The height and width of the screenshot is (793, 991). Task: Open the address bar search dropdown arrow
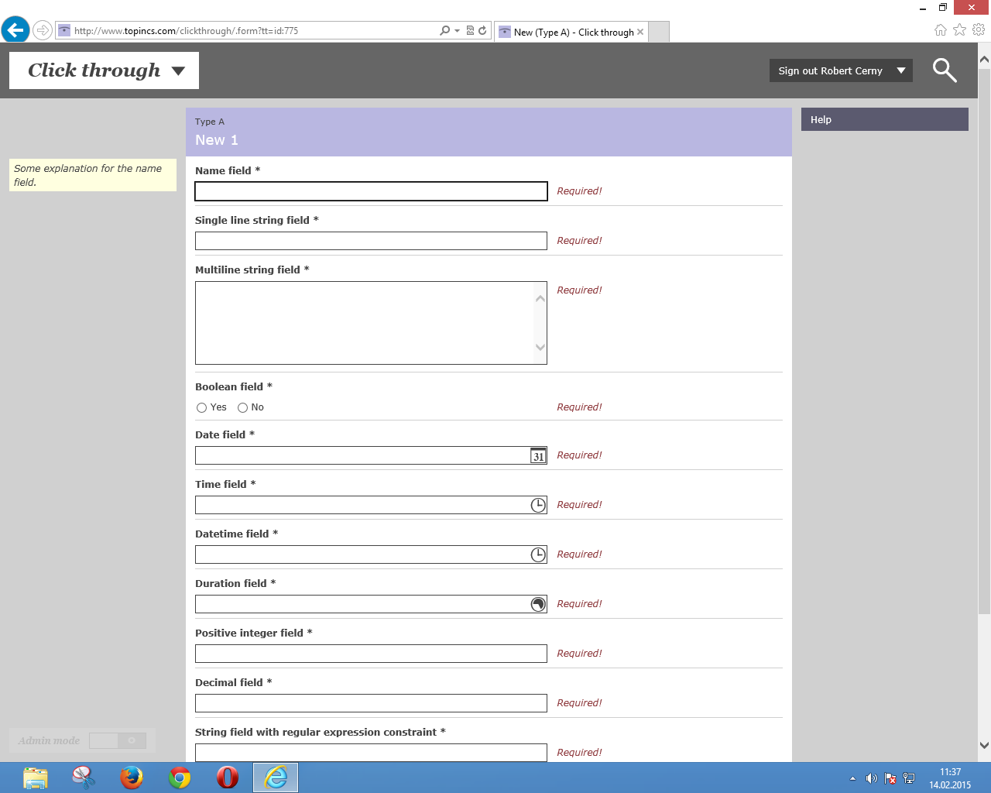click(457, 31)
